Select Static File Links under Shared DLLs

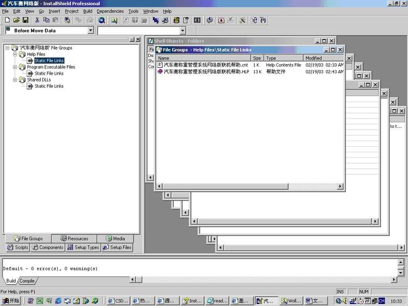49,86
